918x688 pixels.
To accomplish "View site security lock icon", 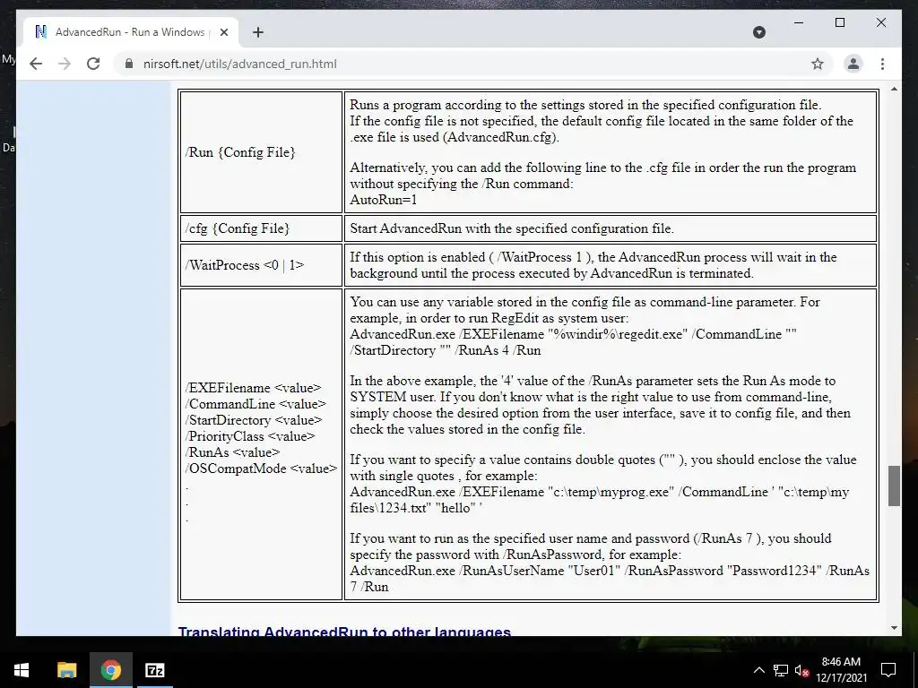I will [129, 64].
